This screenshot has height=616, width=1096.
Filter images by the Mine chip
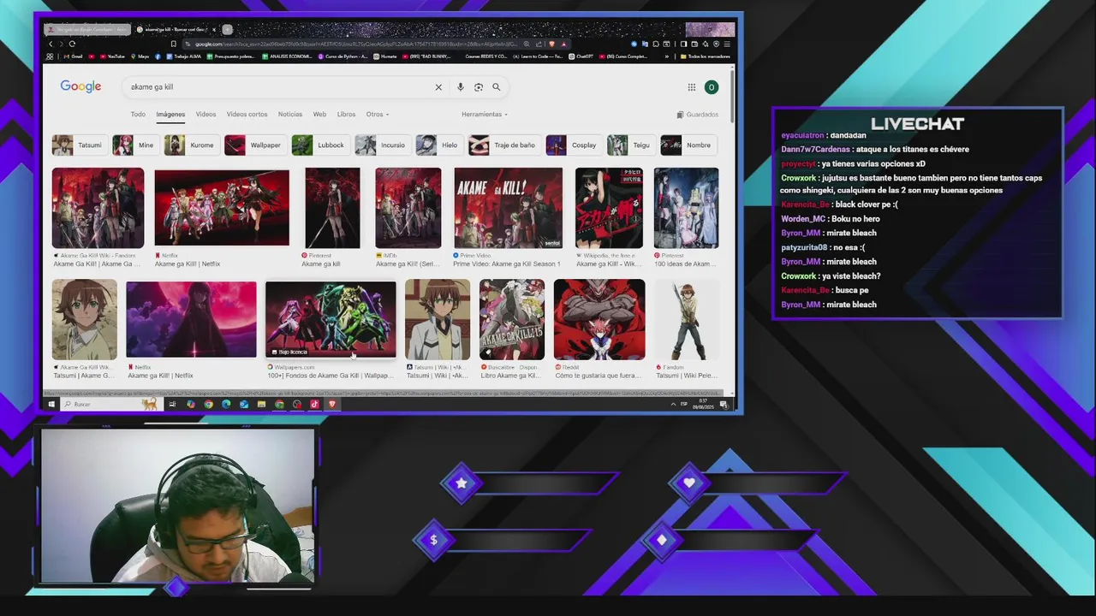pyautogui.click(x=134, y=145)
